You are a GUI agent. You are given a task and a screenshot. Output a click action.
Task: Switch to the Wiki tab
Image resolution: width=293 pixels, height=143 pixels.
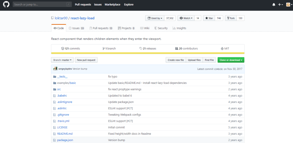tap(145, 28)
